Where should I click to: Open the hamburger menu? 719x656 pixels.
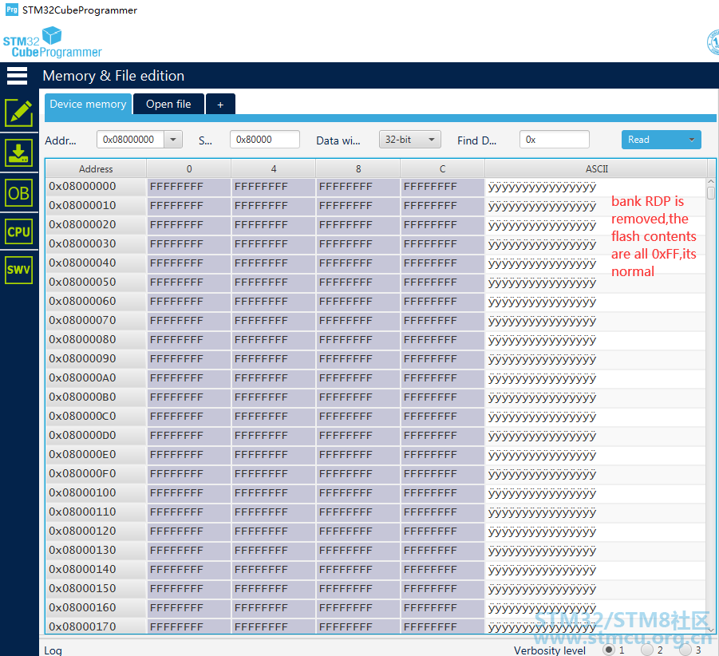17,76
